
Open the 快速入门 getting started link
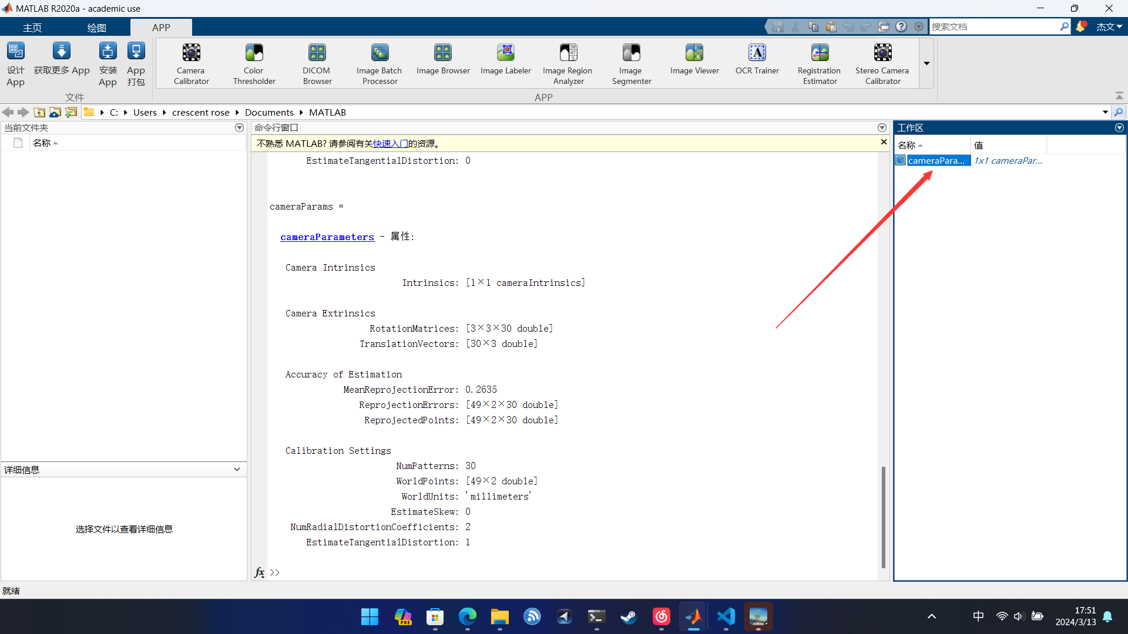[x=390, y=143]
